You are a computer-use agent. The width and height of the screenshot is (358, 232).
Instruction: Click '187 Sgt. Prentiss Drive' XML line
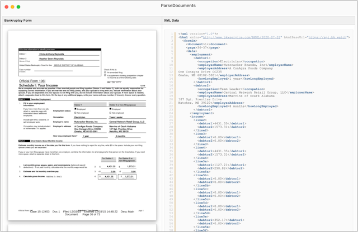[x=200, y=99]
